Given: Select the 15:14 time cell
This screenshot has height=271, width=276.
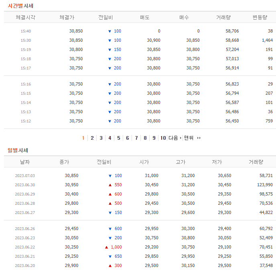Looking at the screenshot, I should (x=26, y=102).
